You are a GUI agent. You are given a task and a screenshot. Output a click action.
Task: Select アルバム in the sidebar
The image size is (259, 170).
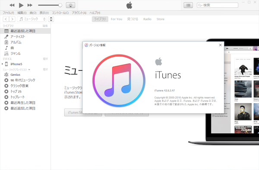click(x=25, y=42)
